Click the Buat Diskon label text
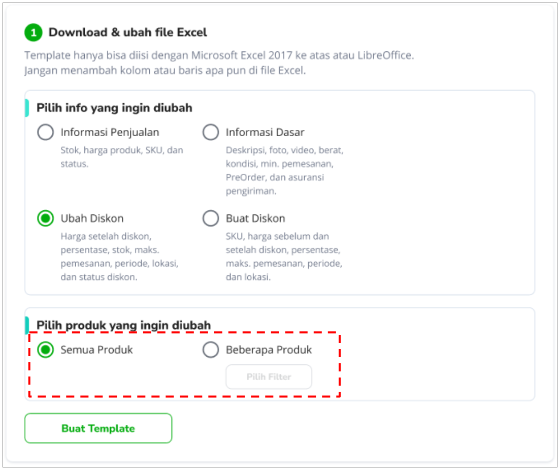 coord(255,218)
